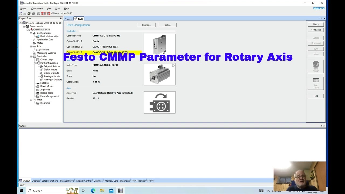Image resolution: width=345 pixels, height=194 pixels.
Task: Open Closed Loop under Controller
Action: point(46,60)
